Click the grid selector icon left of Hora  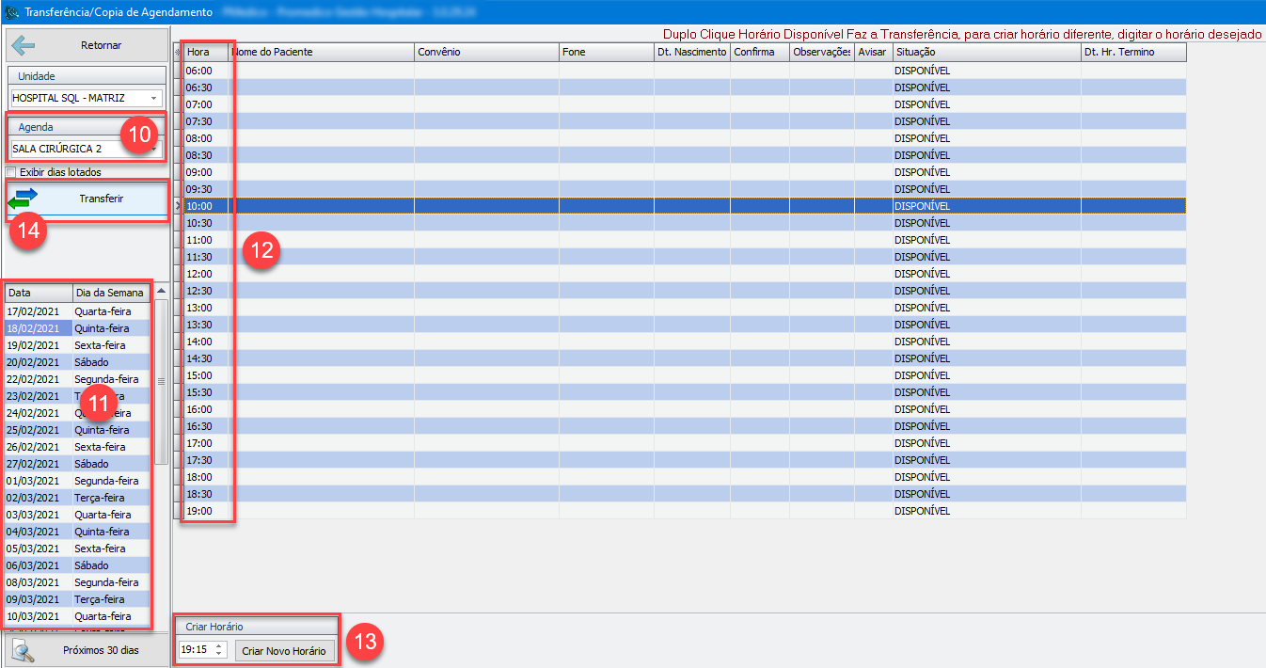tap(178, 53)
